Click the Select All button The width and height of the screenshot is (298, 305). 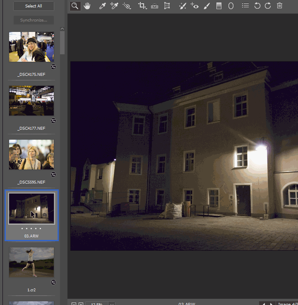34,6
